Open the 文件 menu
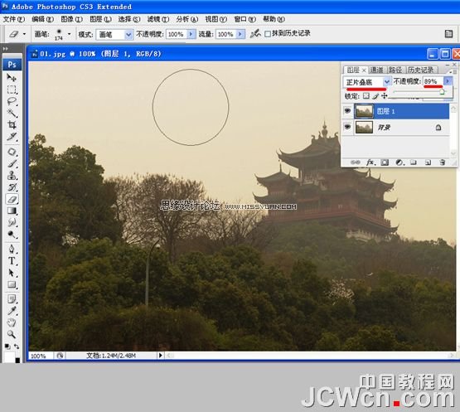Image resolution: width=460 pixels, height=412 pixels. 14,19
